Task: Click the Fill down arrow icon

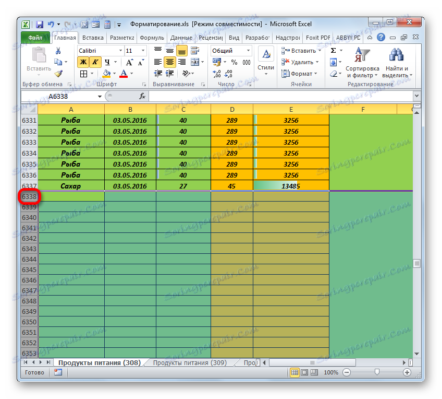Action: click(x=333, y=62)
